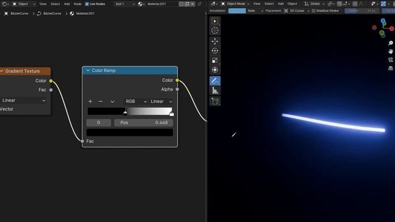Click the fake user shield icon

point(181,4)
